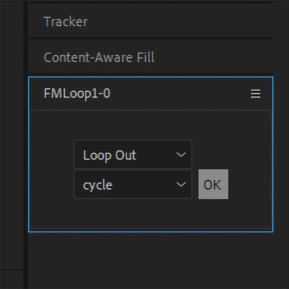Open the Loop Out type dropdown
This screenshot has height=289, width=289.
(133, 155)
